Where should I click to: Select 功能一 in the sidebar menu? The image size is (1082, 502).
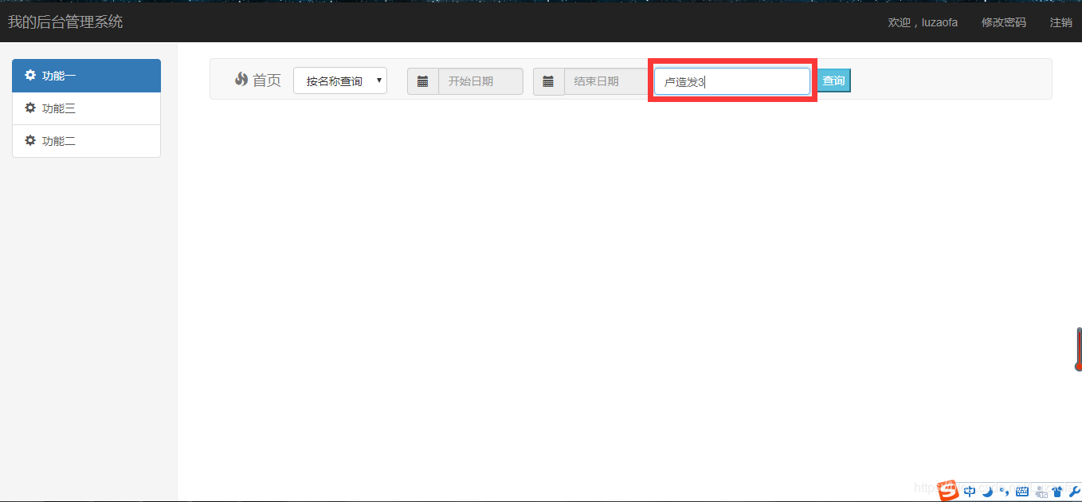(x=86, y=76)
